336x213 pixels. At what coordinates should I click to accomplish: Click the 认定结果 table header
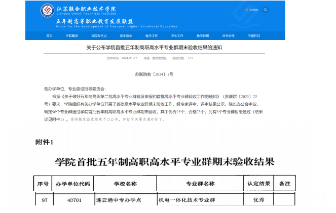point(259,184)
